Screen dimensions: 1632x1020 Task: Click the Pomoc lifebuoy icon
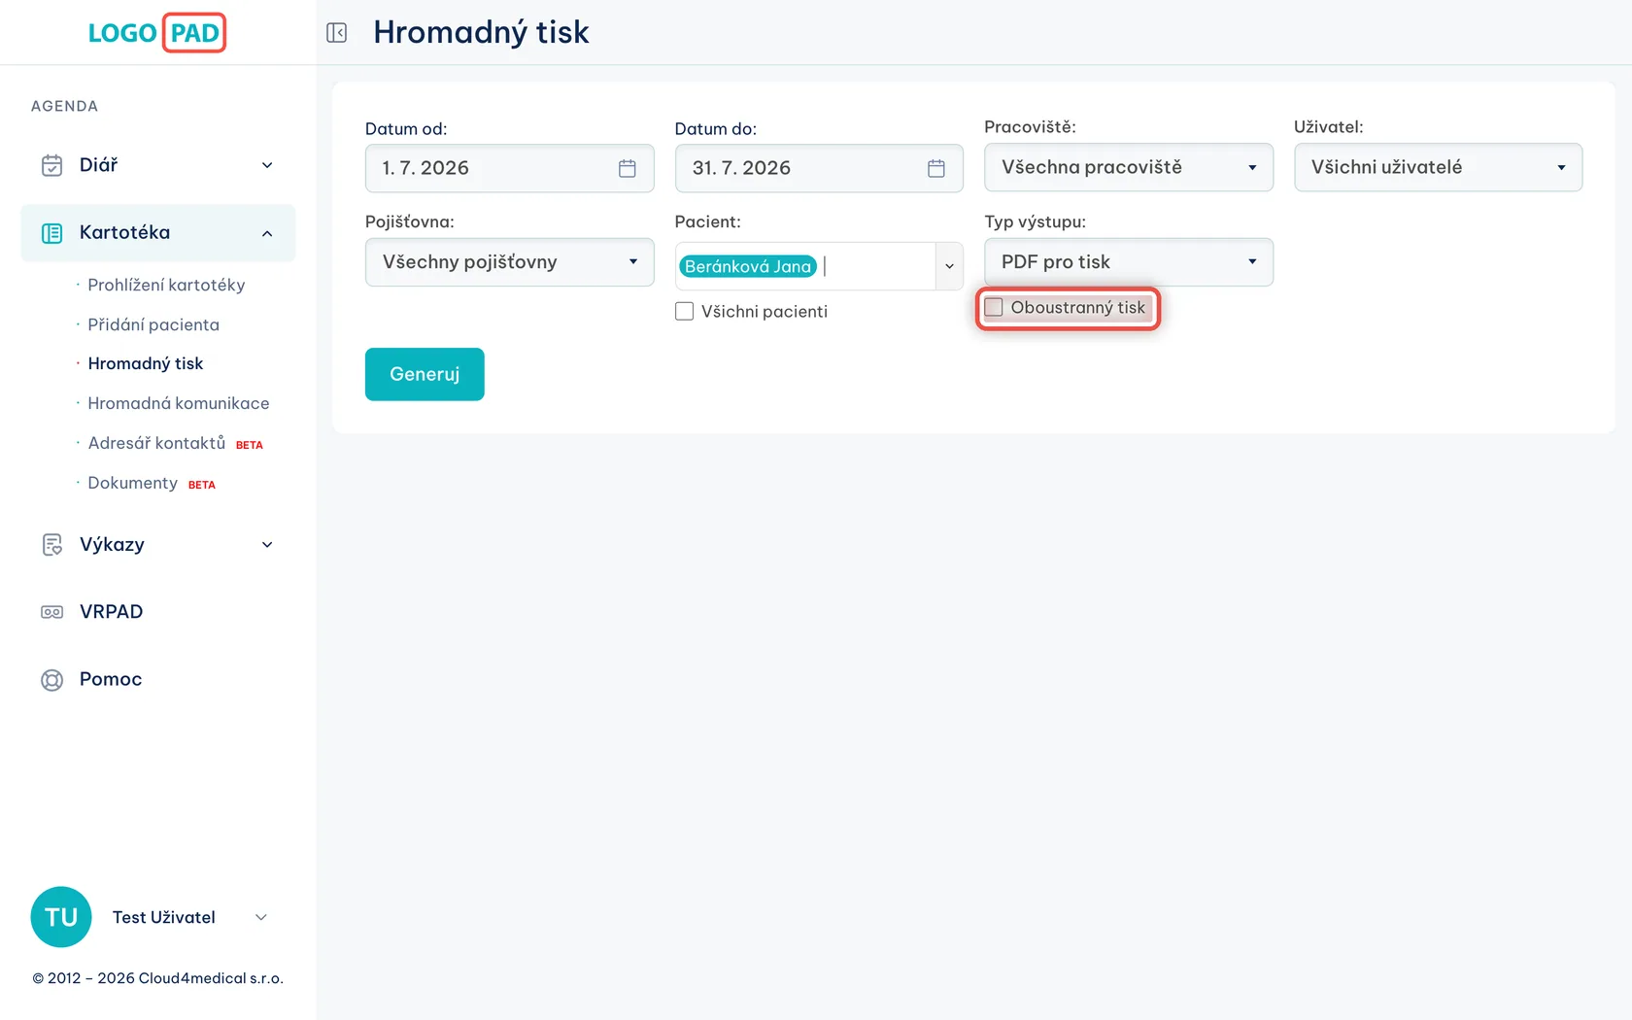coord(52,680)
